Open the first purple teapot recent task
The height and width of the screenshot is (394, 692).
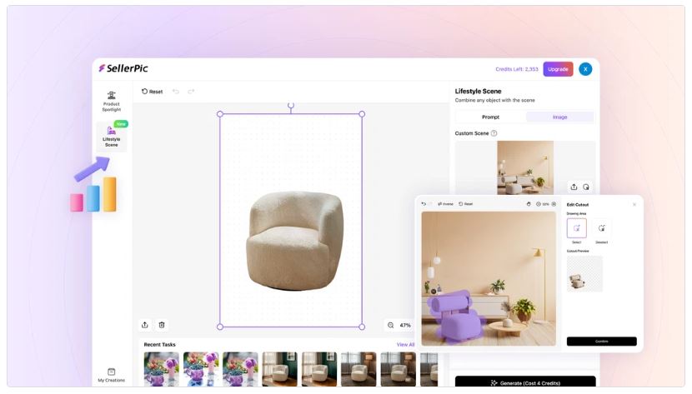point(162,369)
